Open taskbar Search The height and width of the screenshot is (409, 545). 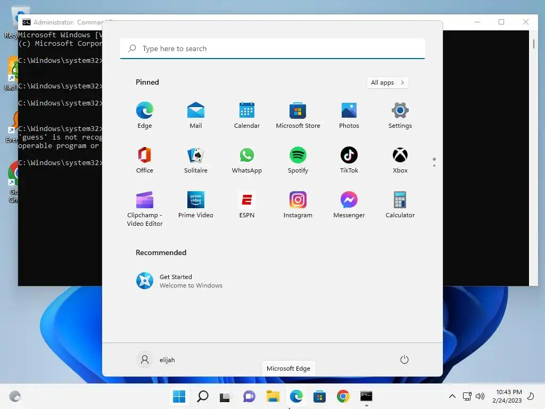pyautogui.click(x=203, y=396)
